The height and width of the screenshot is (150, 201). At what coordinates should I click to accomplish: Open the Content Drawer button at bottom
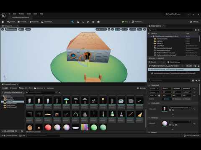point(10,135)
